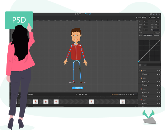Select the grey character tab in the title bar
This screenshot has height=130, width=165.
click(x=78, y=14)
